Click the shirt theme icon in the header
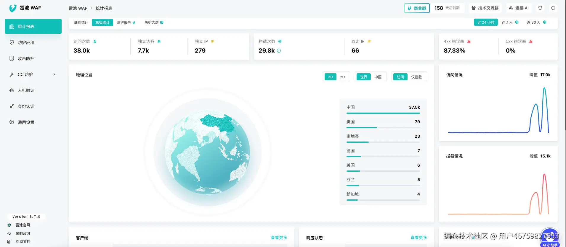 pos(540,8)
